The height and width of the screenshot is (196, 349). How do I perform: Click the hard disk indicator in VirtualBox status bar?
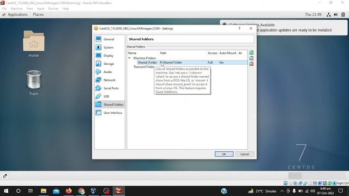click(x=286, y=183)
